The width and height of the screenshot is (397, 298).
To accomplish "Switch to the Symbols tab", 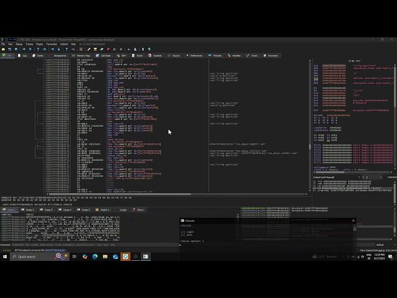I will tap(155, 55).
